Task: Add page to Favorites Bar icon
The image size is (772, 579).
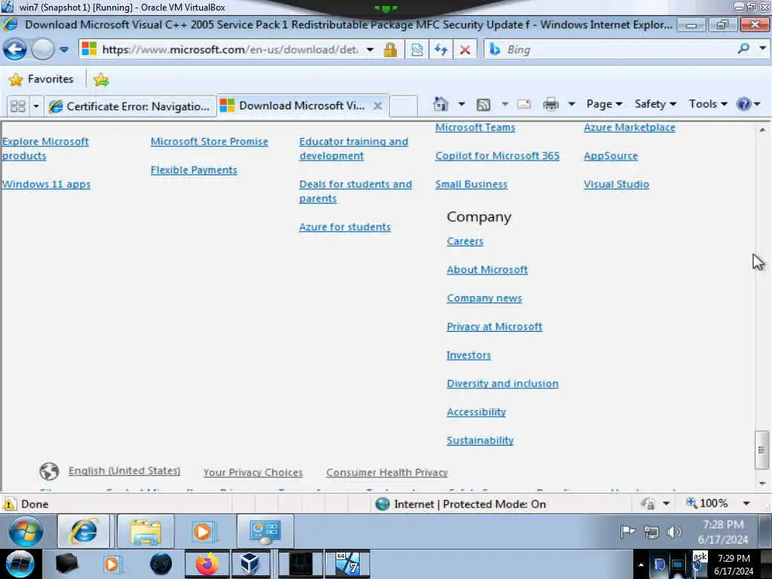Action: [101, 79]
